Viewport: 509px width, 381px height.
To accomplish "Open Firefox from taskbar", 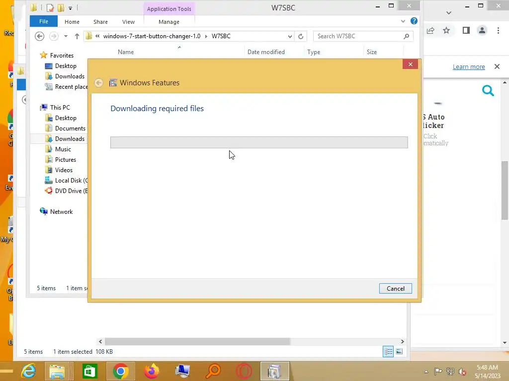I will 151,371.
